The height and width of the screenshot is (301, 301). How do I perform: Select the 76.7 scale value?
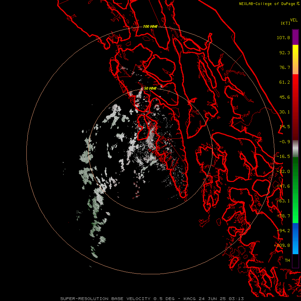285,67
